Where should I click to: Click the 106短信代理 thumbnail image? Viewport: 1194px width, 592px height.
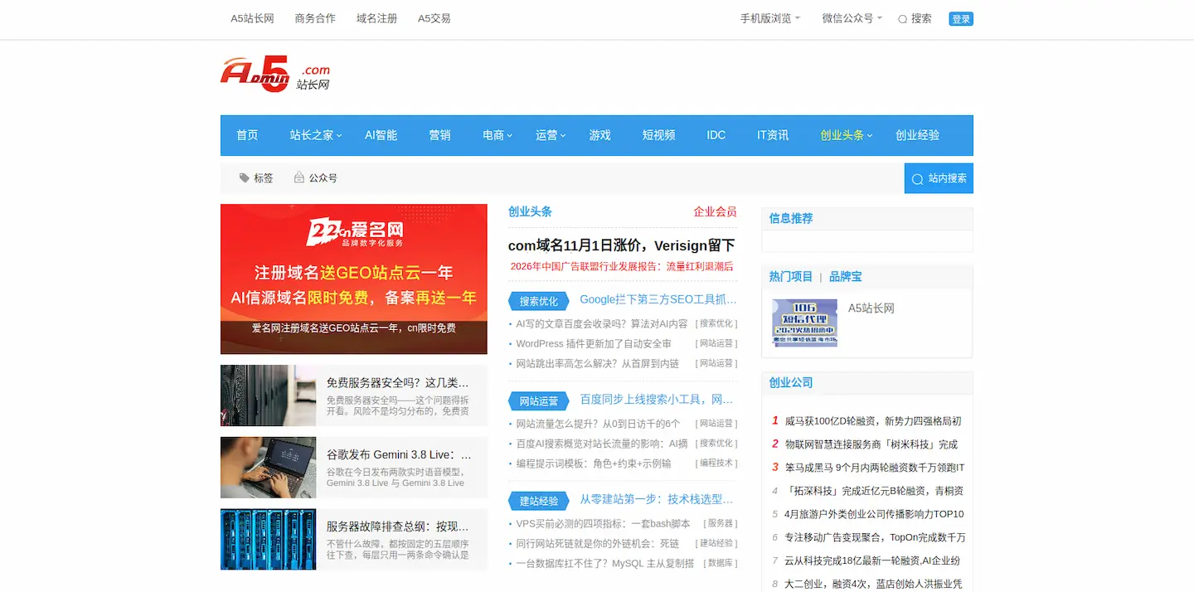coord(805,323)
